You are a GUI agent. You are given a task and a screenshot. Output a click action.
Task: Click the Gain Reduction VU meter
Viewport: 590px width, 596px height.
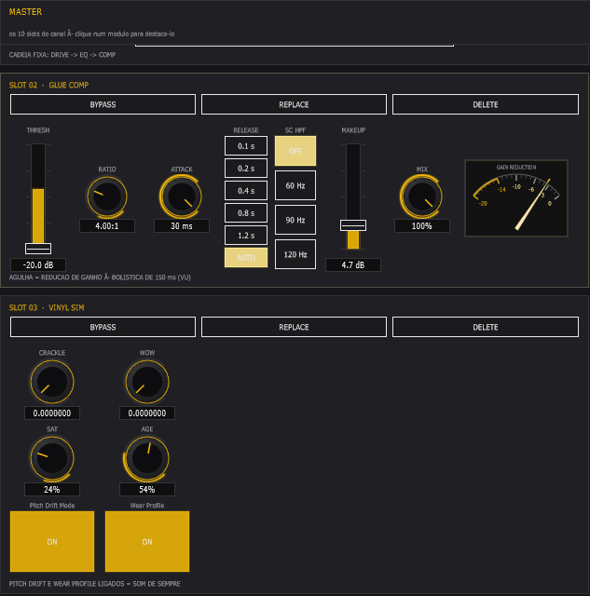coord(516,198)
